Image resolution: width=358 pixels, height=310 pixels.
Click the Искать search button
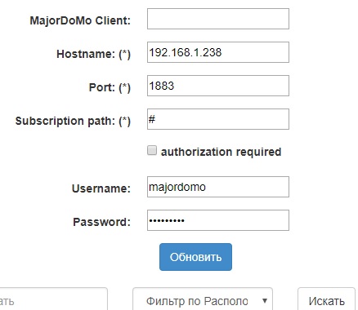(x=326, y=299)
